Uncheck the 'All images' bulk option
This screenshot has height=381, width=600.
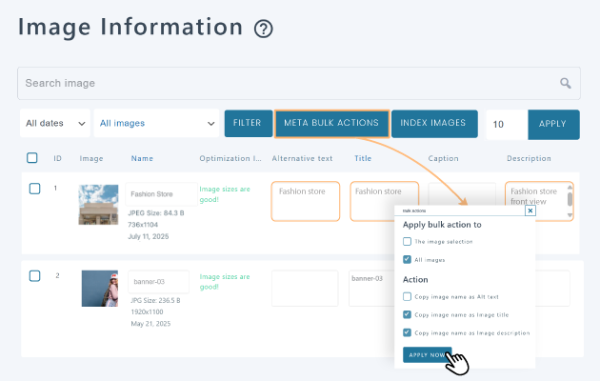click(x=407, y=259)
